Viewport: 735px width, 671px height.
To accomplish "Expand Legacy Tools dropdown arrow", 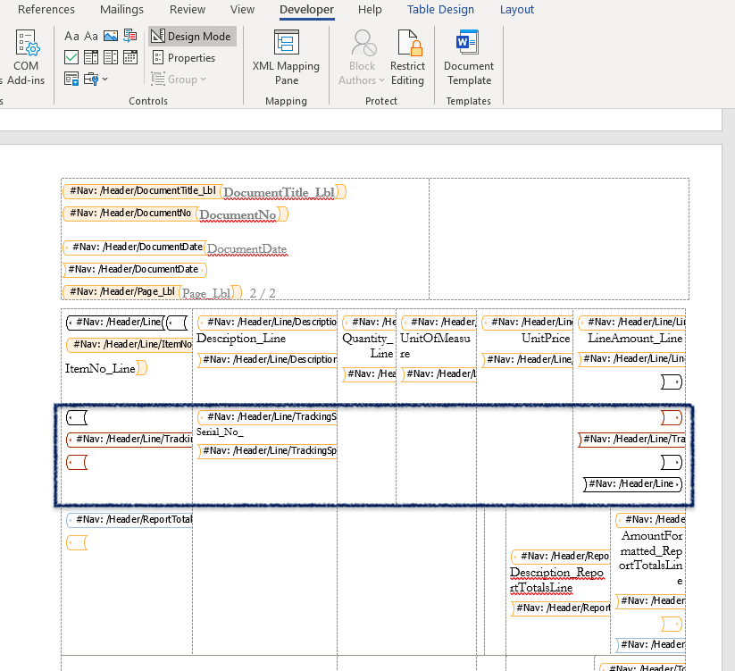I will (x=105, y=79).
